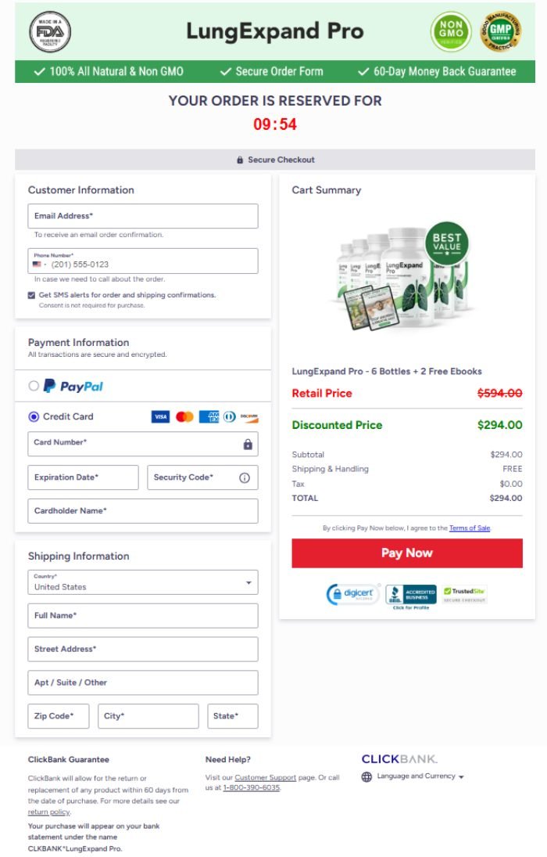
Task: Click the TrustedSite secure checkout badge
Action: tap(464, 592)
